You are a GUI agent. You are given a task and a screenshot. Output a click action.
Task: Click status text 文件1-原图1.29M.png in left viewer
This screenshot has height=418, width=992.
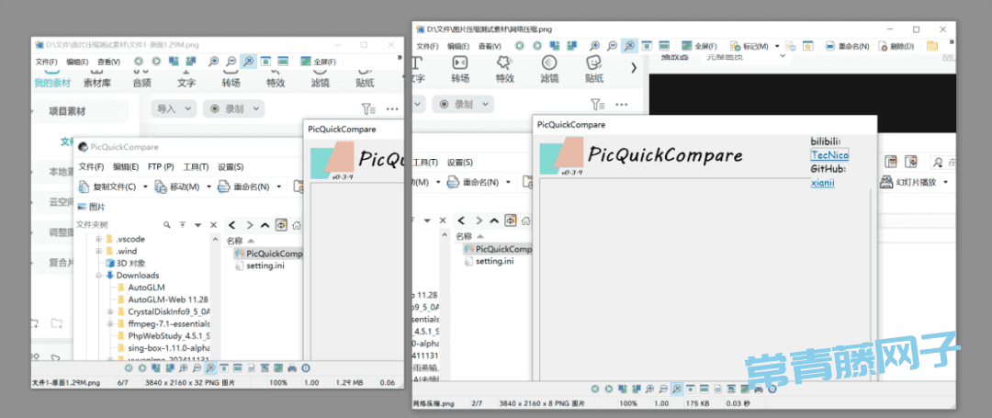(x=66, y=382)
